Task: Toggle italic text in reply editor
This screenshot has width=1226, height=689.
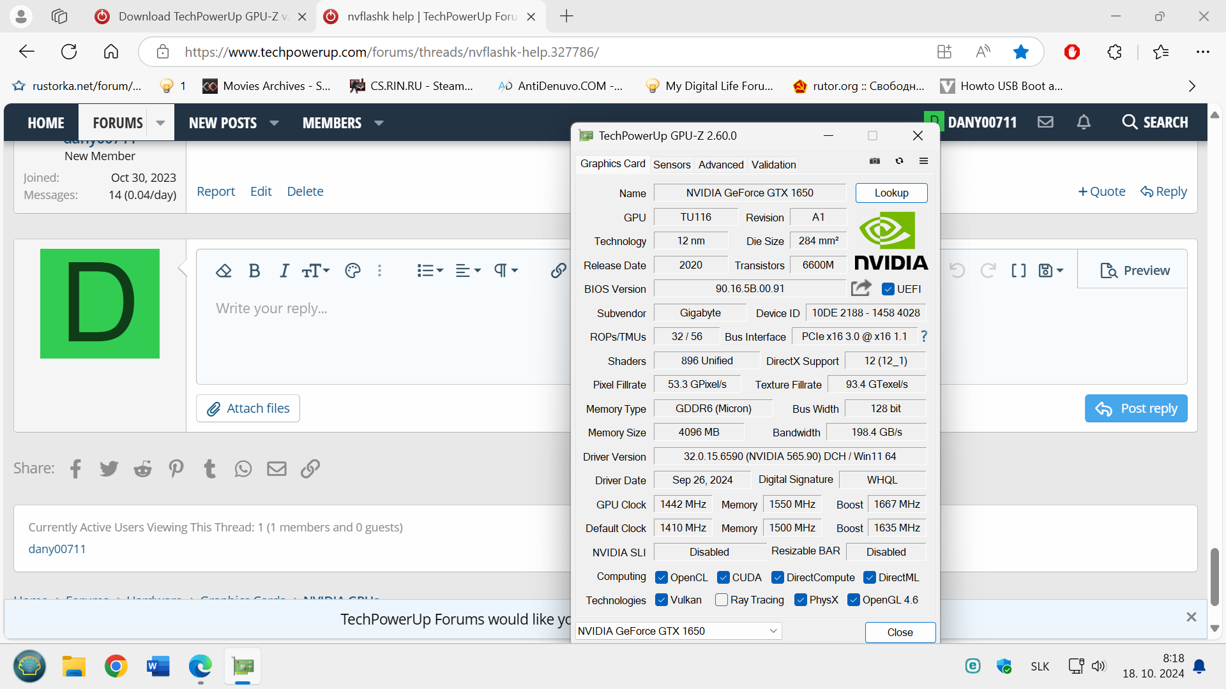Action: coord(284,270)
